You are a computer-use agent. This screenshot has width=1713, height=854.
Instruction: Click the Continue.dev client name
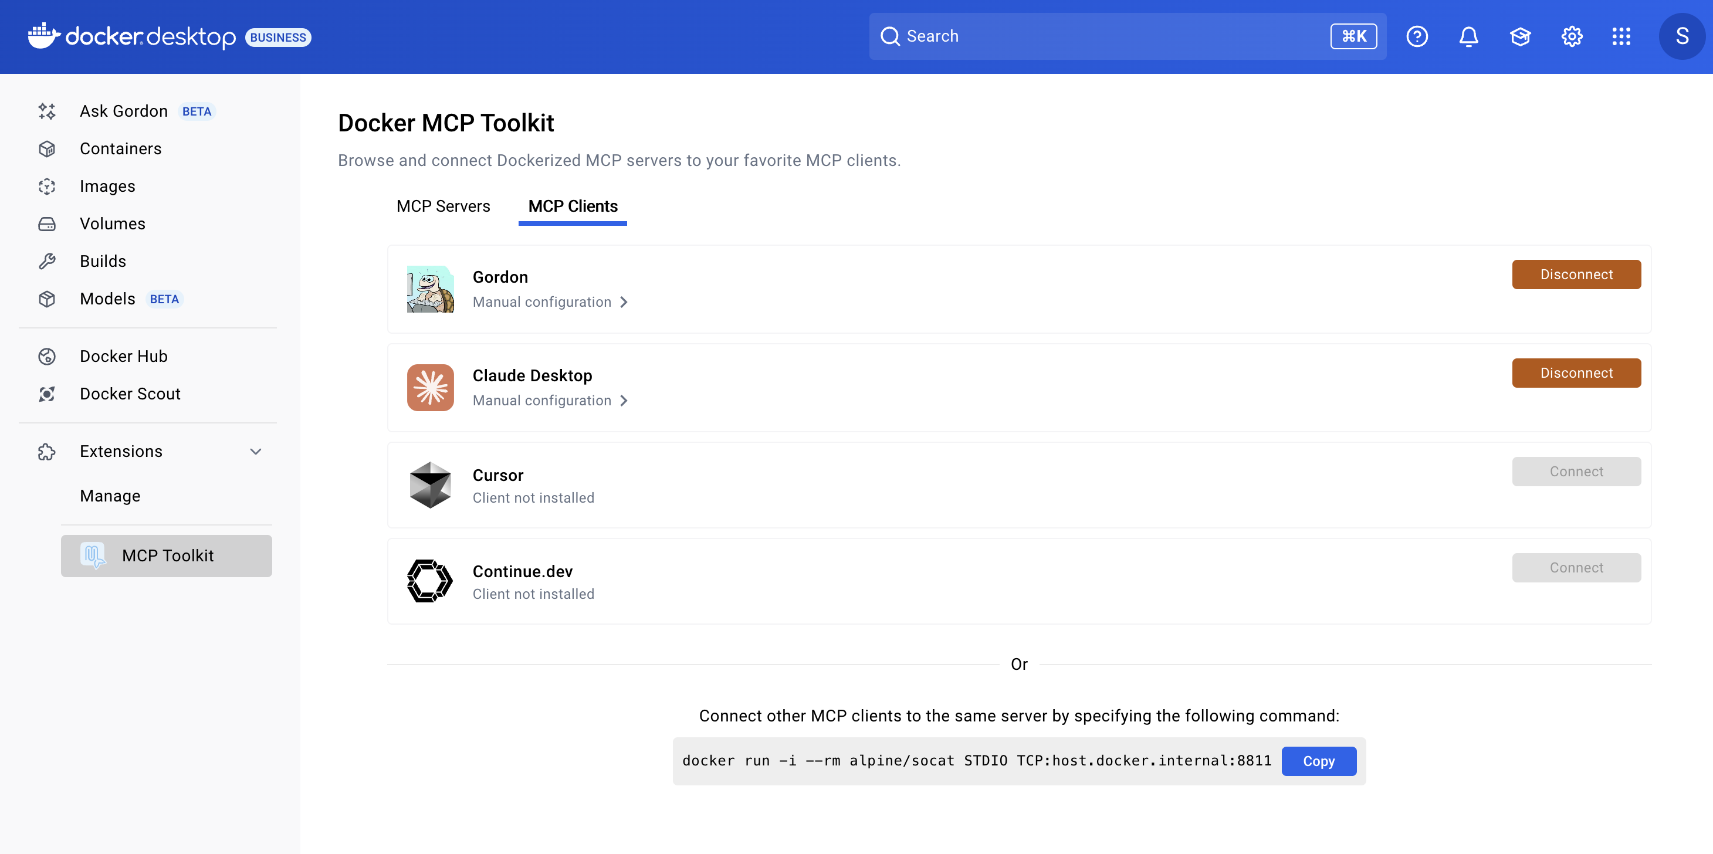coord(523,571)
